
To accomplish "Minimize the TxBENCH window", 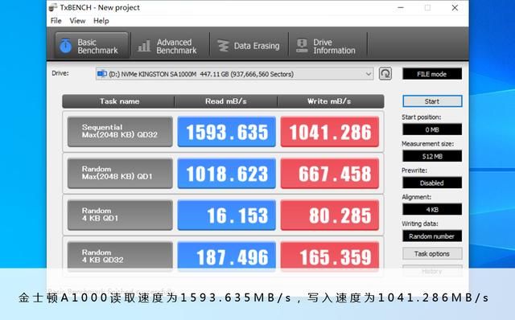I will 401,7.
